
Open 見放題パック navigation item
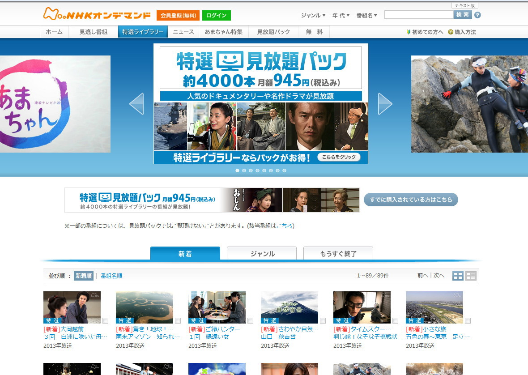tap(273, 32)
